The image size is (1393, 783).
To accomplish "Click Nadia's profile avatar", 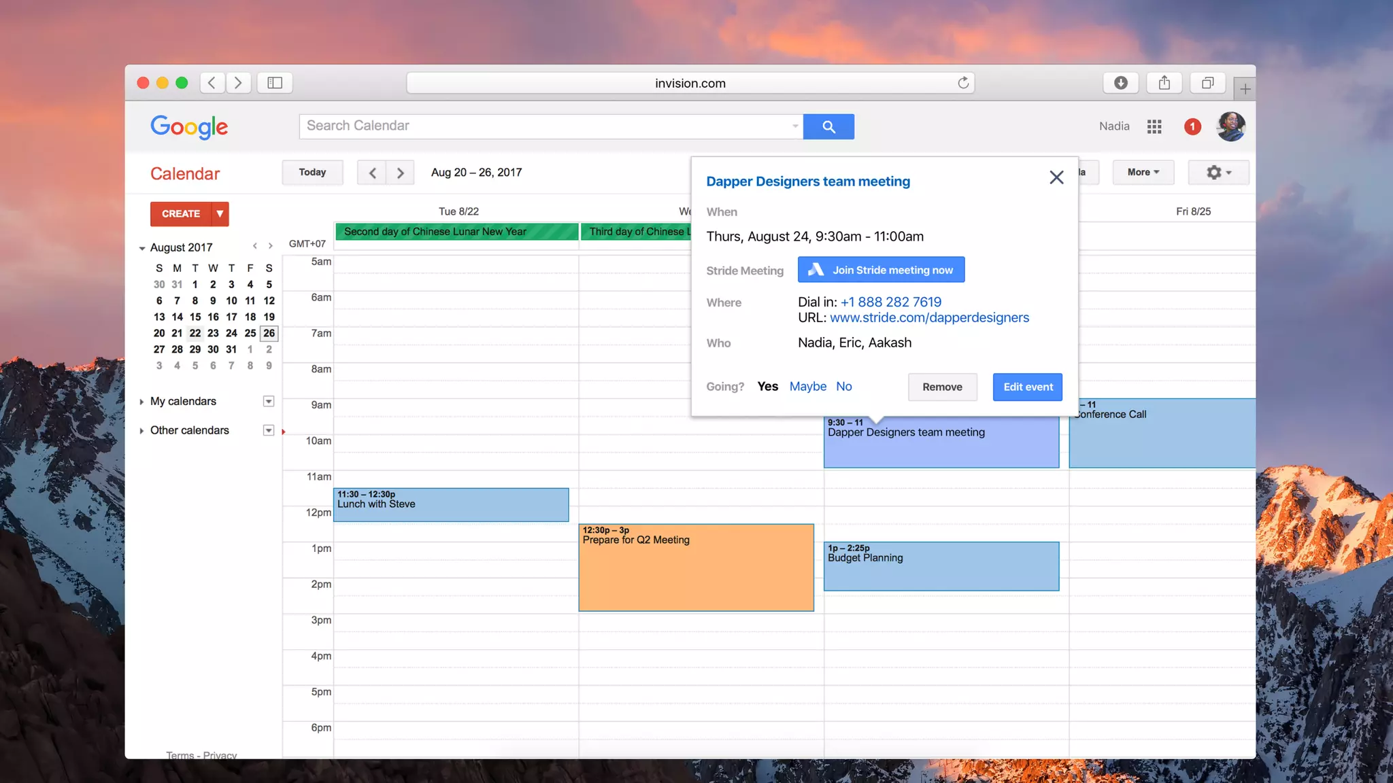I will (x=1230, y=126).
